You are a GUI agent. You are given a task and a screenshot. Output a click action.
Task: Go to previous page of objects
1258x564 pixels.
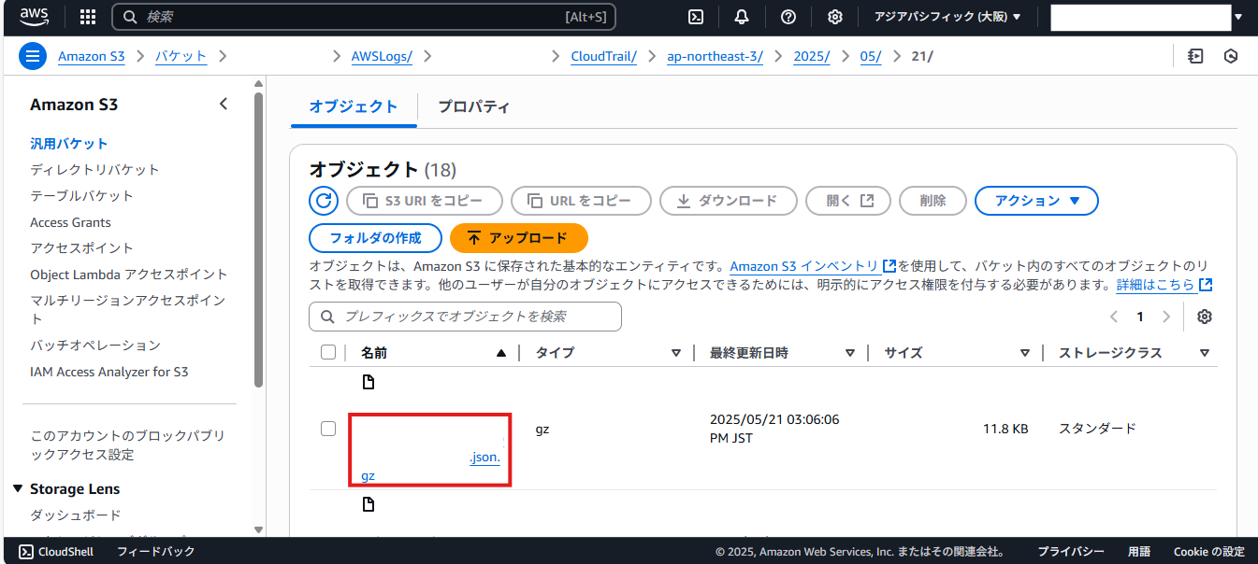click(x=1114, y=317)
